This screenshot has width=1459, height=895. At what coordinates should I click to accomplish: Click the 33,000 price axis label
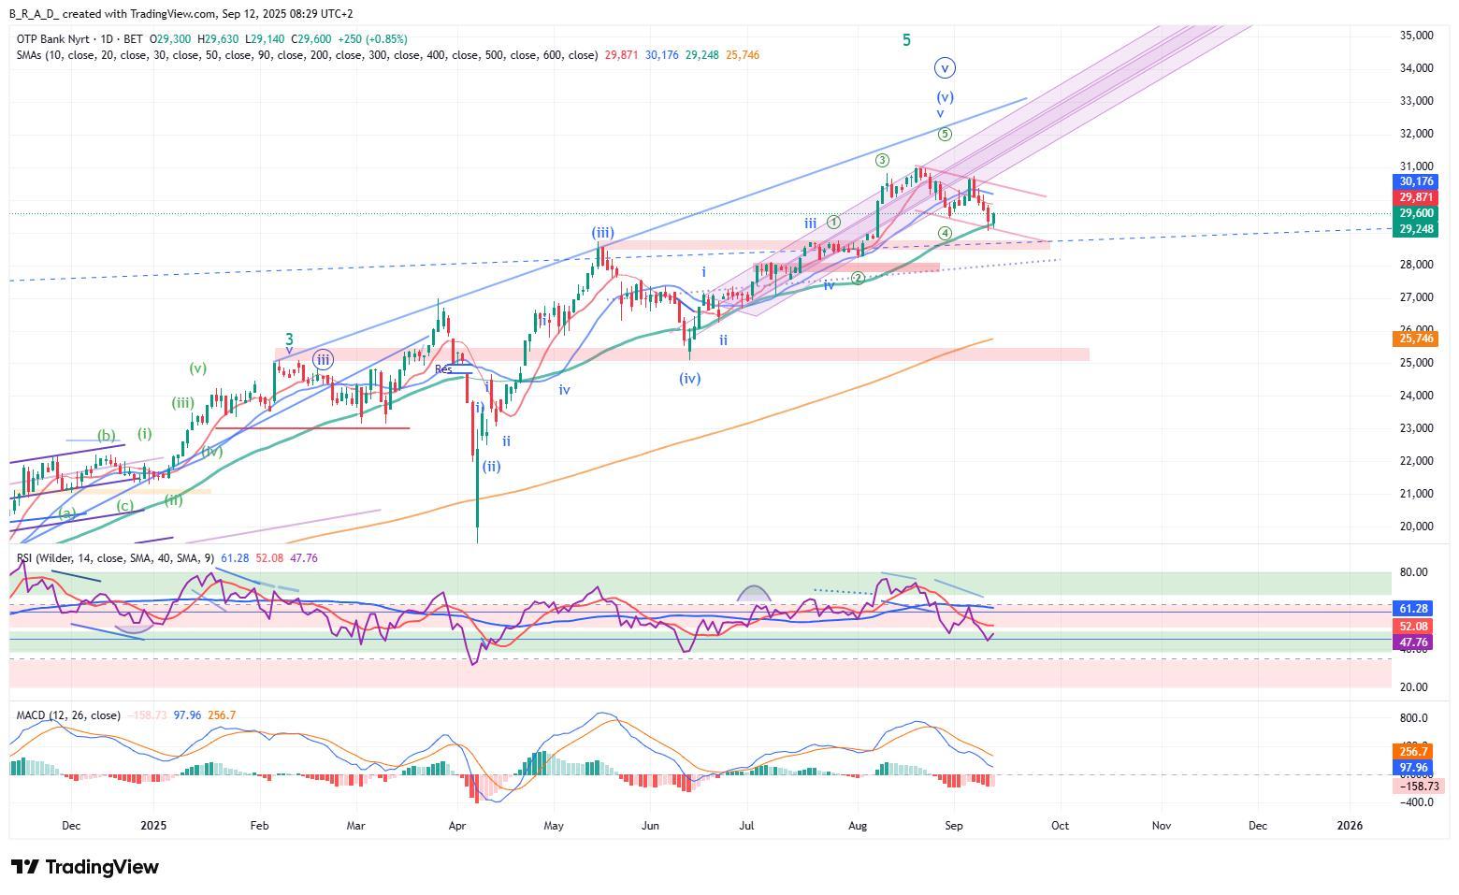tap(1417, 101)
